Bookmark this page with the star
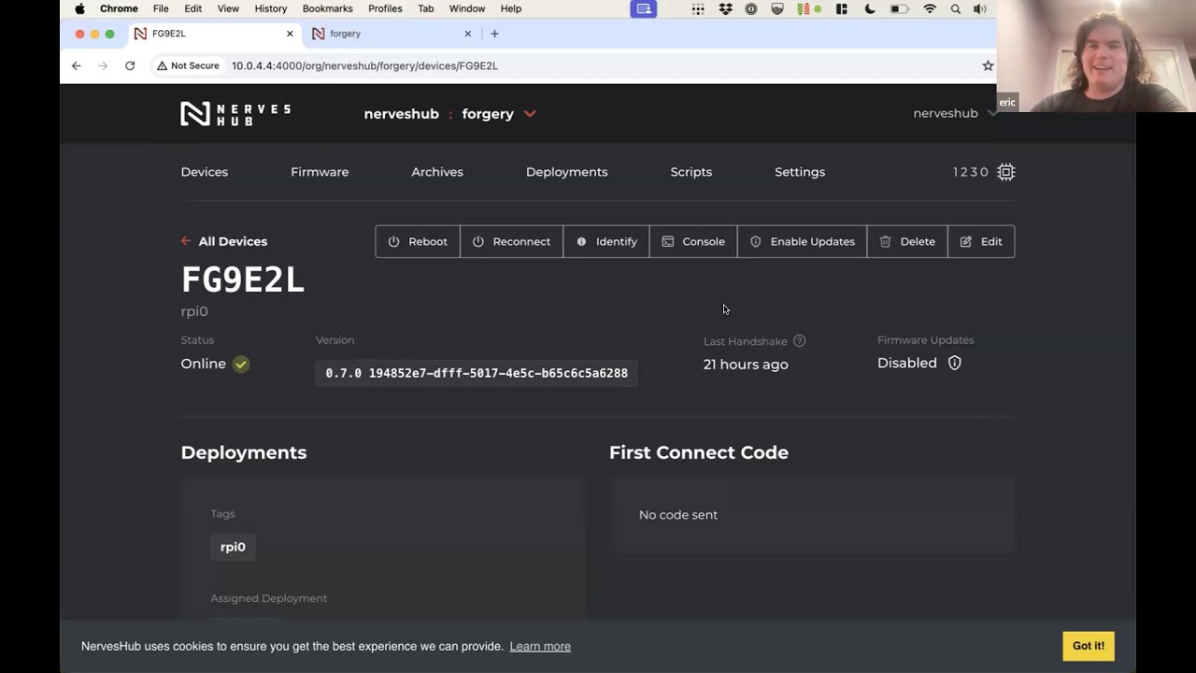The width and height of the screenshot is (1196, 673). tap(988, 65)
